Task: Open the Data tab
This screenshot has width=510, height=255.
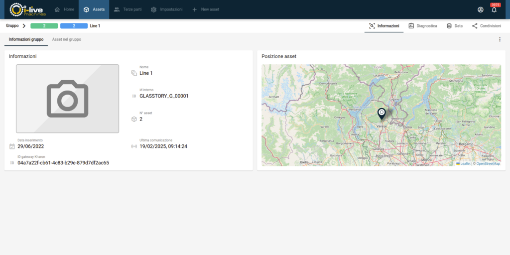Action: tap(454, 25)
